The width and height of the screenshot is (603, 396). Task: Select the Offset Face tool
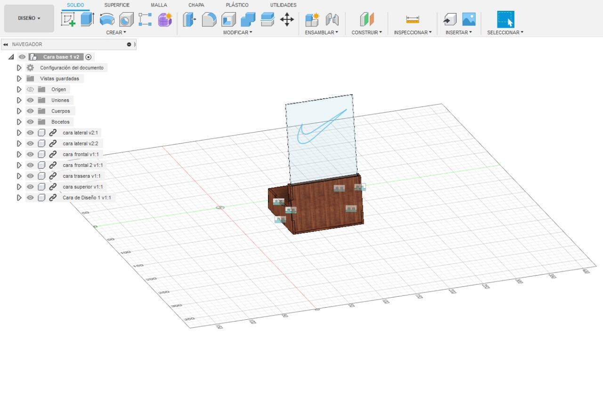[x=268, y=19]
